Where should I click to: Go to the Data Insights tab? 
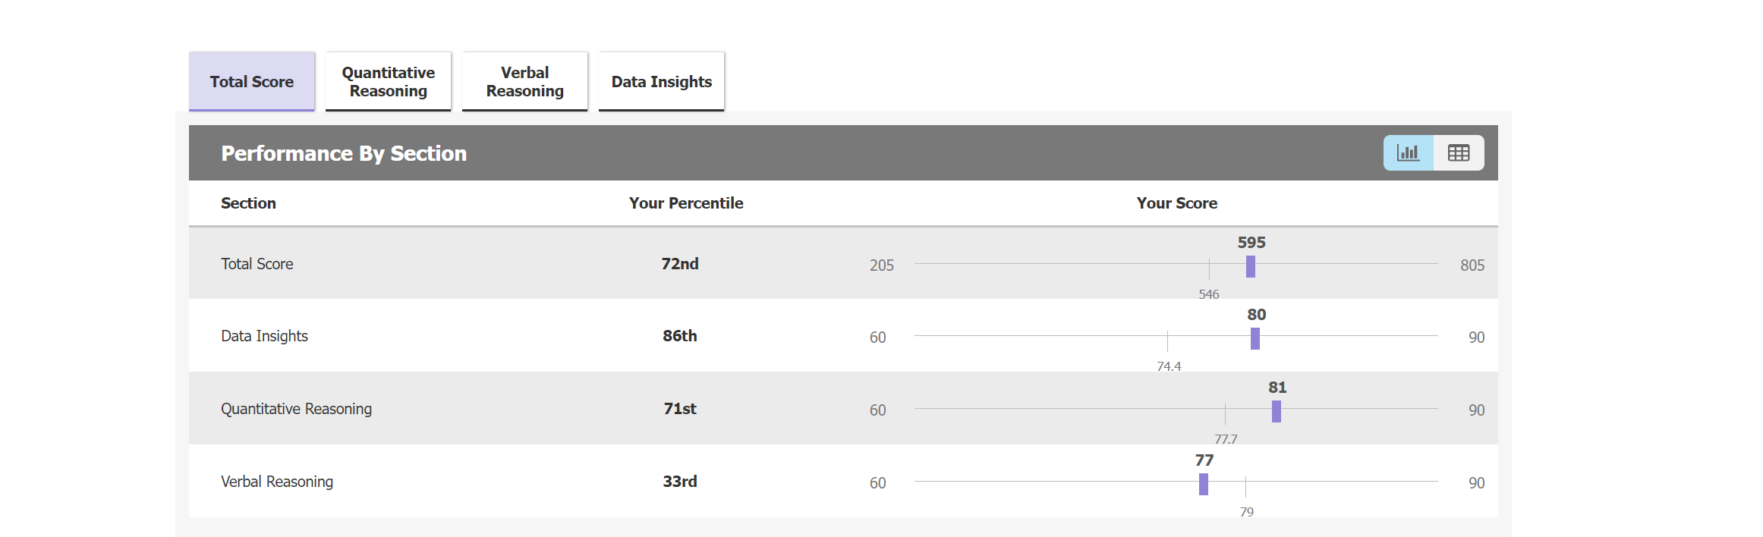tap(662, 82)
